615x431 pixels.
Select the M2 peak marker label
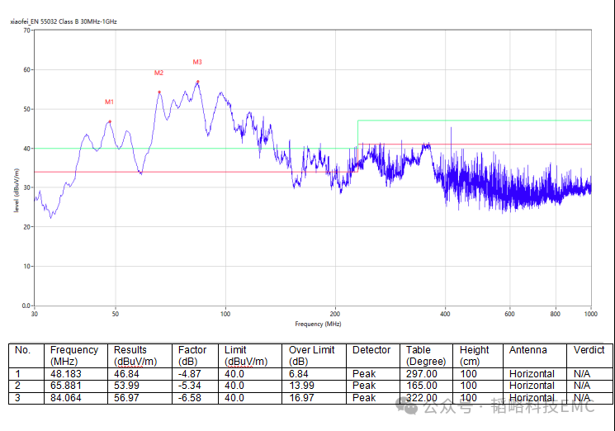[x=158, y=73]
